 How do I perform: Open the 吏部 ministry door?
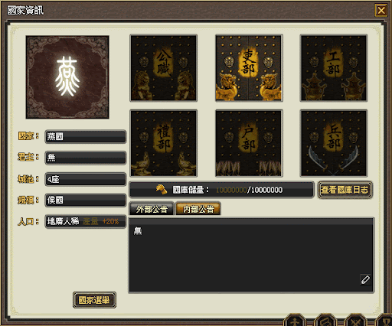[249, 68]
